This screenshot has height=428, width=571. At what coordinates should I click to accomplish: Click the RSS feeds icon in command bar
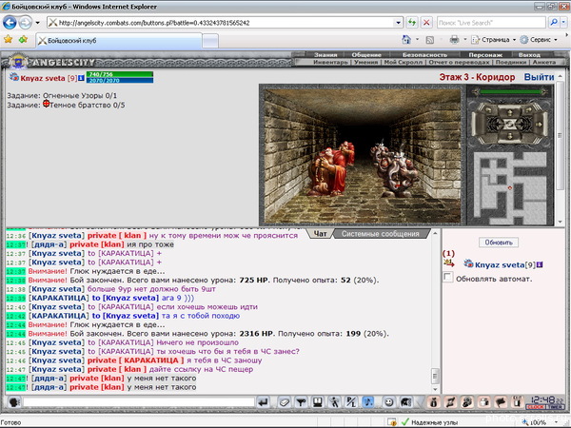[x=430, y=40]
